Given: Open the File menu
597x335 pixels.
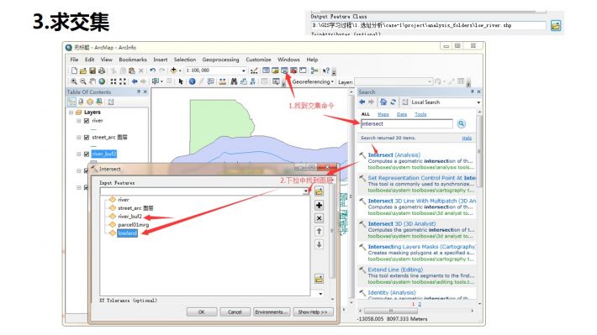Looking at the screenshot, I should coord(74,60).
